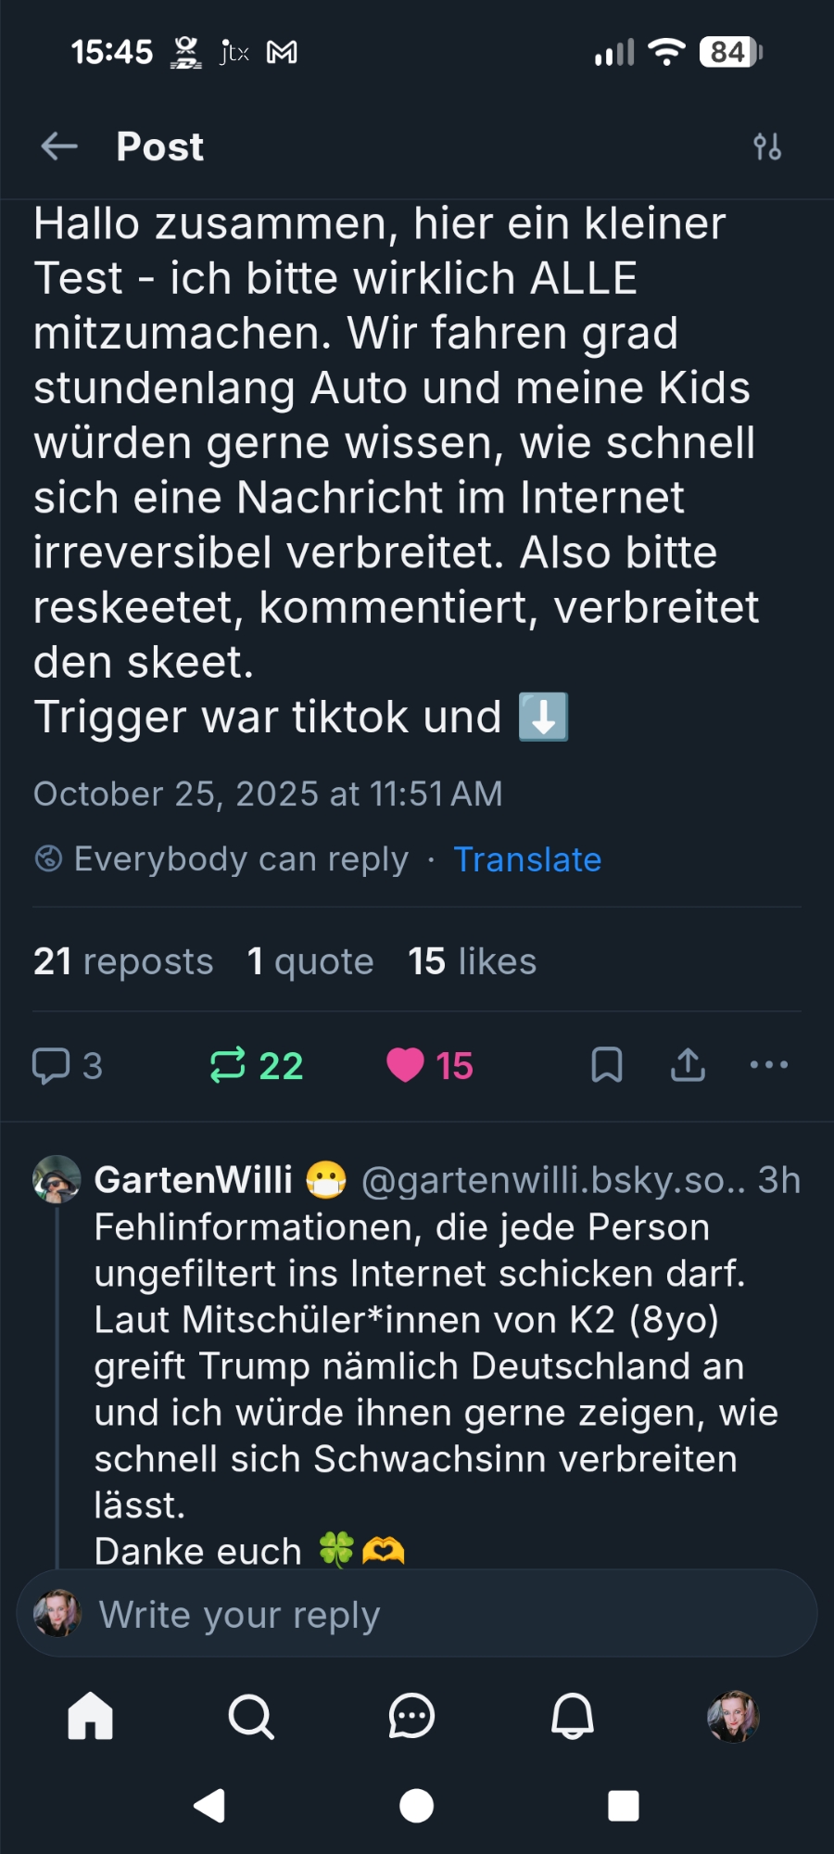Open 'Everybody can reply' settings
Screen dimensions: 834x1854
pos(222,859)
